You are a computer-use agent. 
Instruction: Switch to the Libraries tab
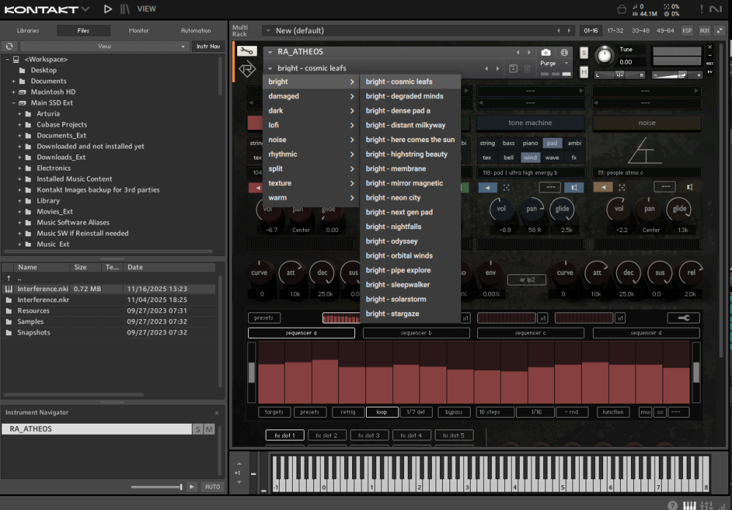28,31
